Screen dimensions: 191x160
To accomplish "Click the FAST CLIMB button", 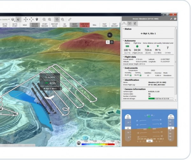I will coord(104,25).
